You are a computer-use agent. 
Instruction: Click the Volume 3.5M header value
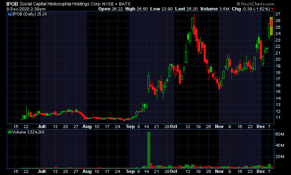pyautogui.click(x=215, y=9)
